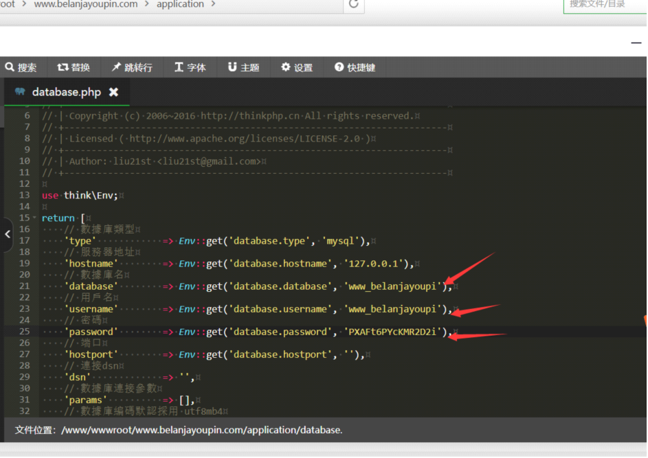Click line number 21 in the gutter
The height and width of the screenshot is (458, 648).
pos(24,286)
